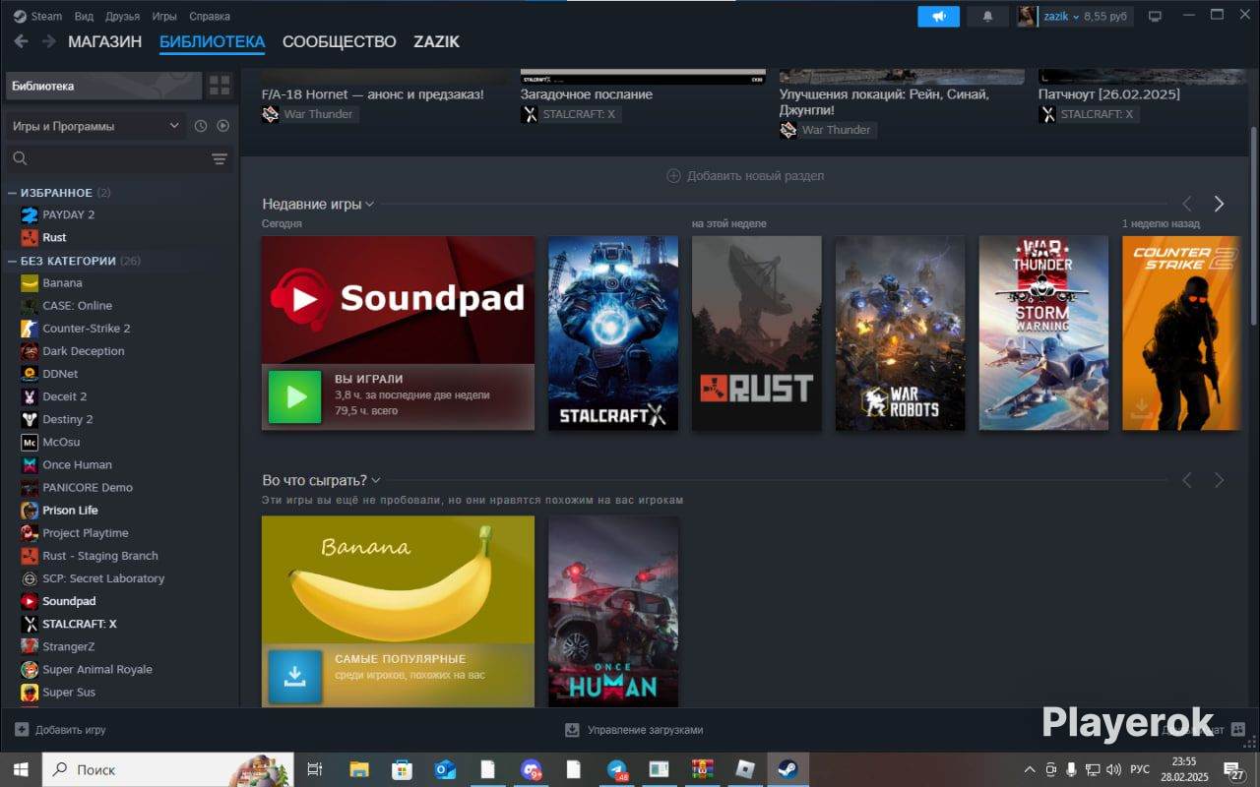Launch Soundpad with the green play button
Viewport: 1260px width, 787px height.
click(x=295, y=396)
